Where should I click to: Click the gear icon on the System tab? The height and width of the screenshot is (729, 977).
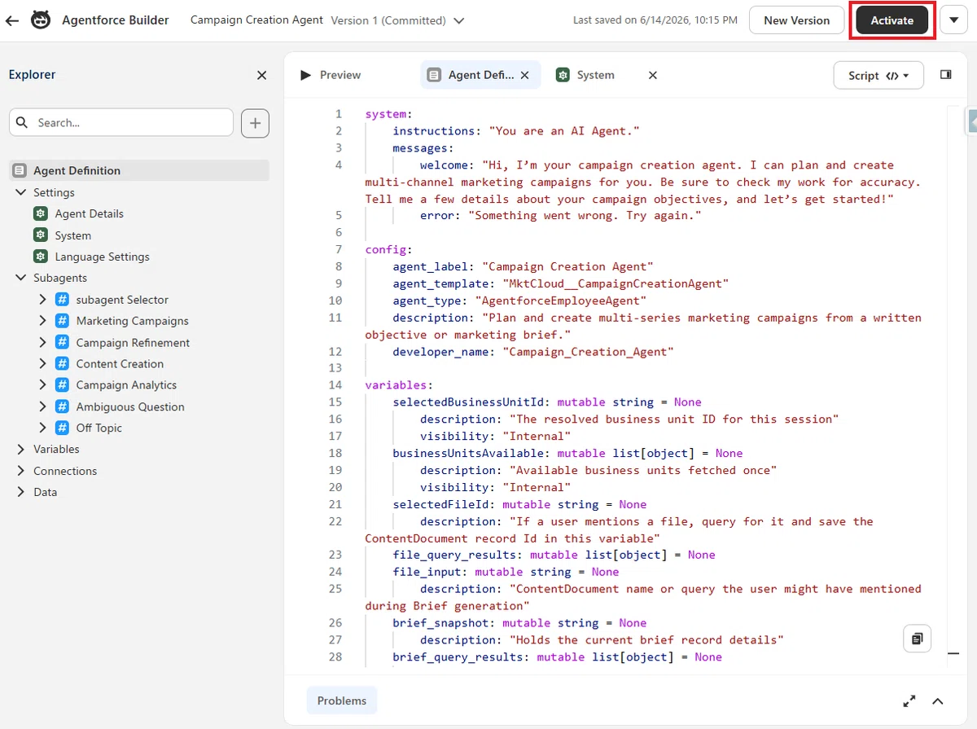point(563,75)
